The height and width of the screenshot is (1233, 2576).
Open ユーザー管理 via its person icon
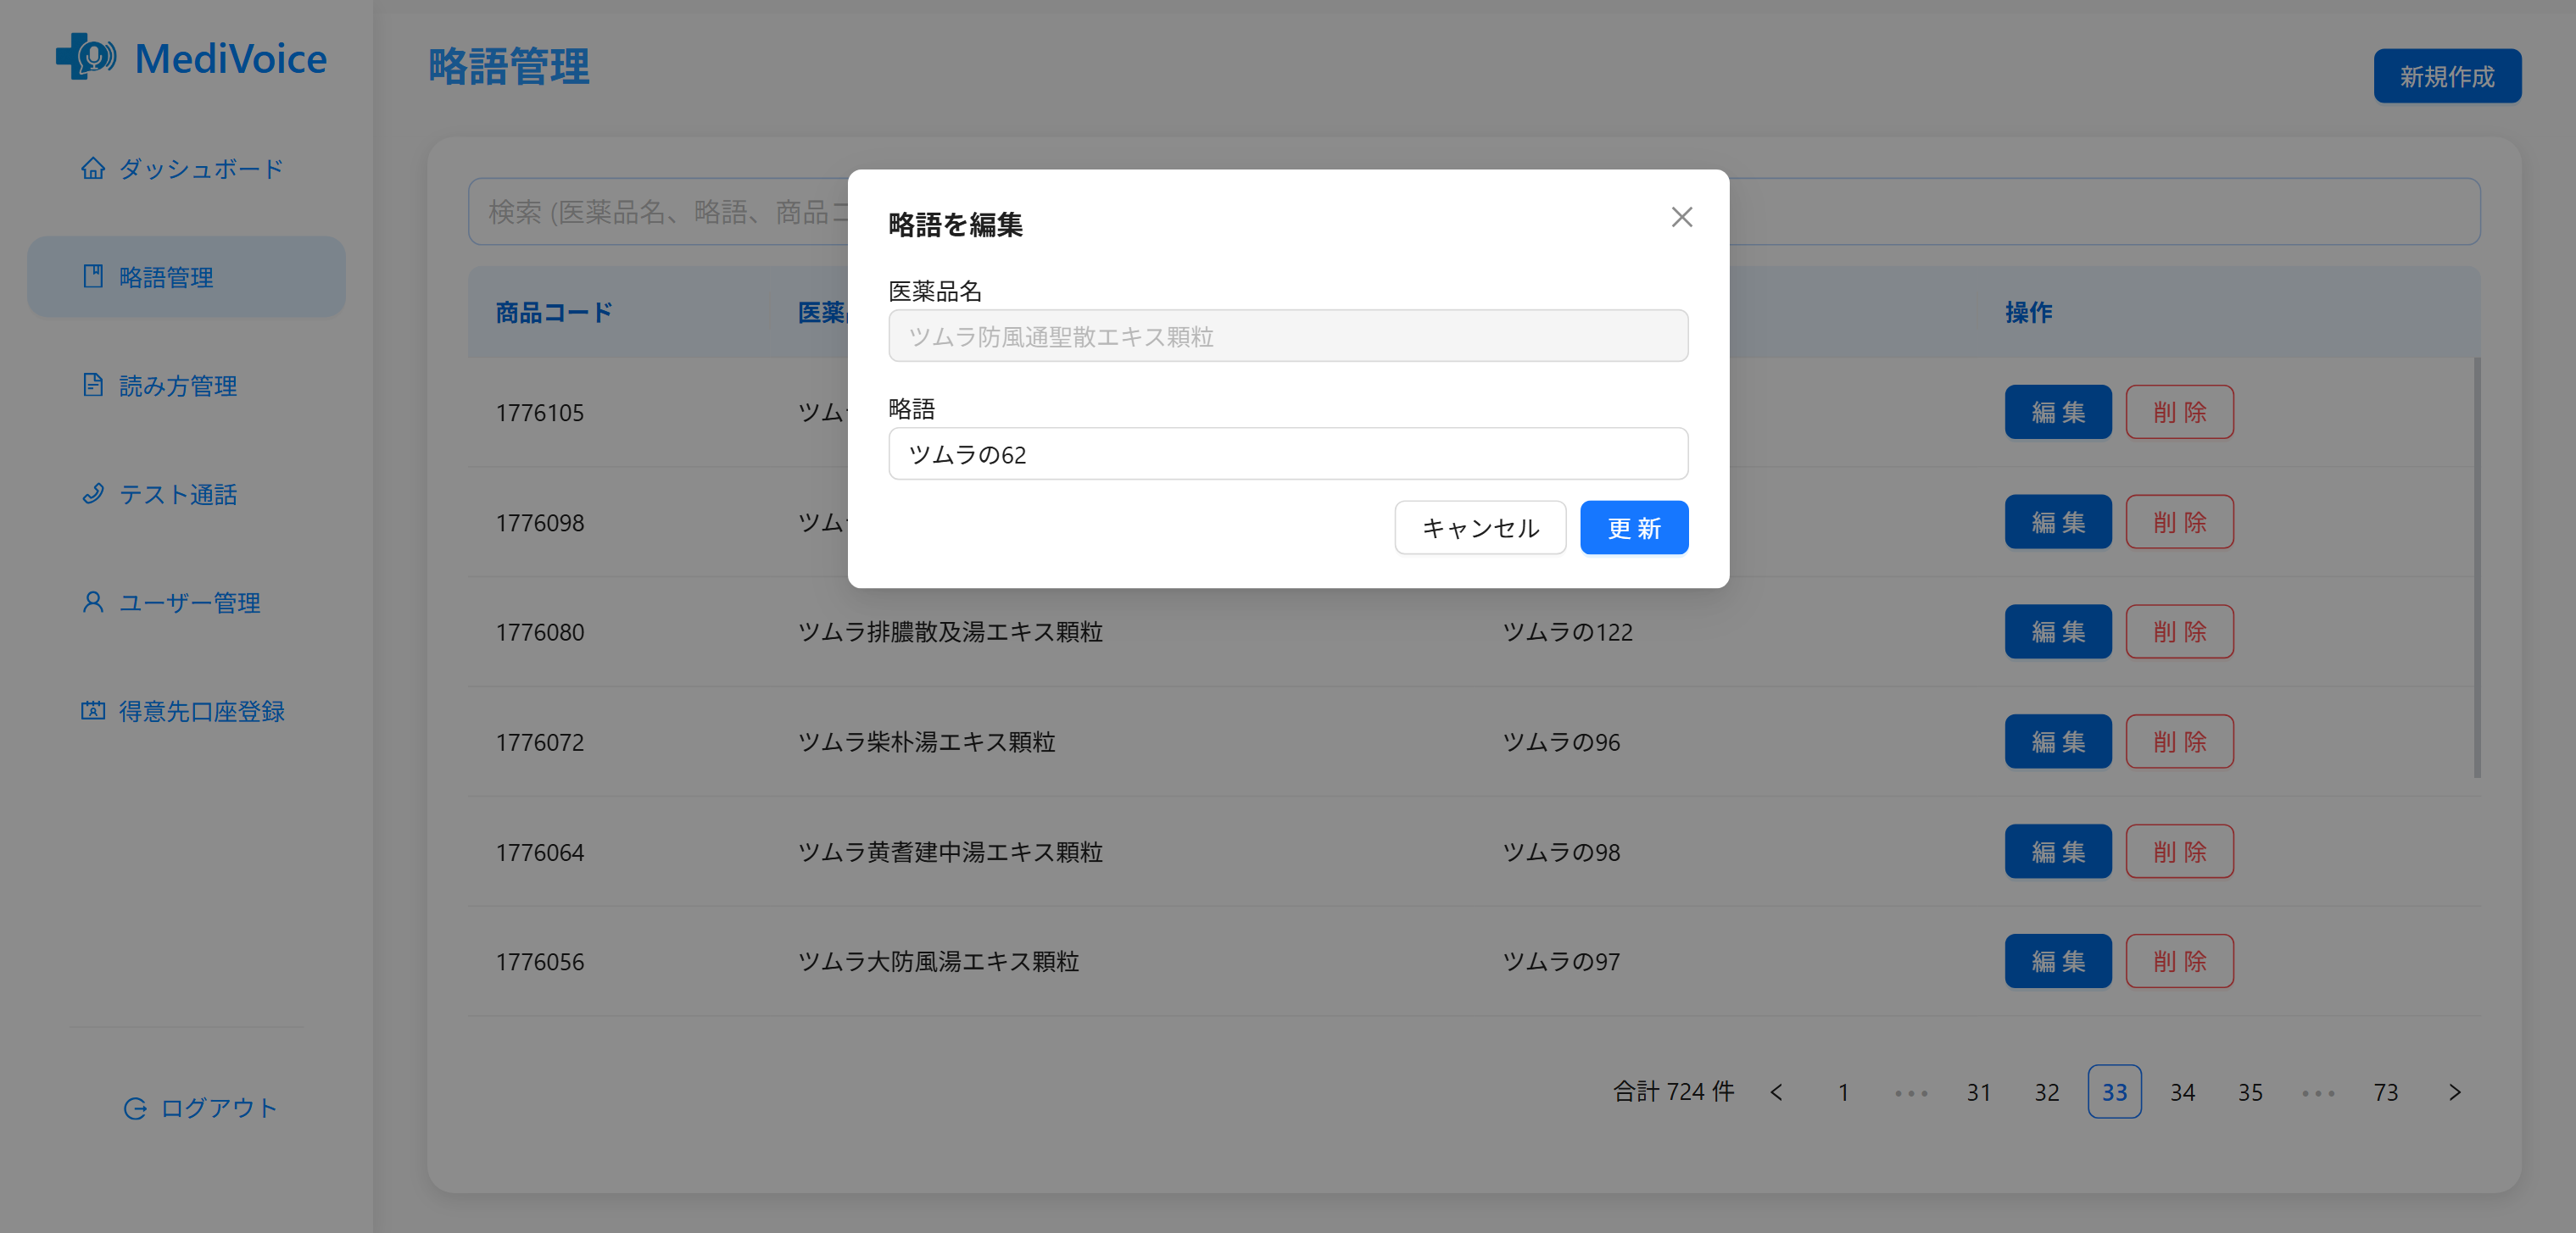[x=93, y=602]
